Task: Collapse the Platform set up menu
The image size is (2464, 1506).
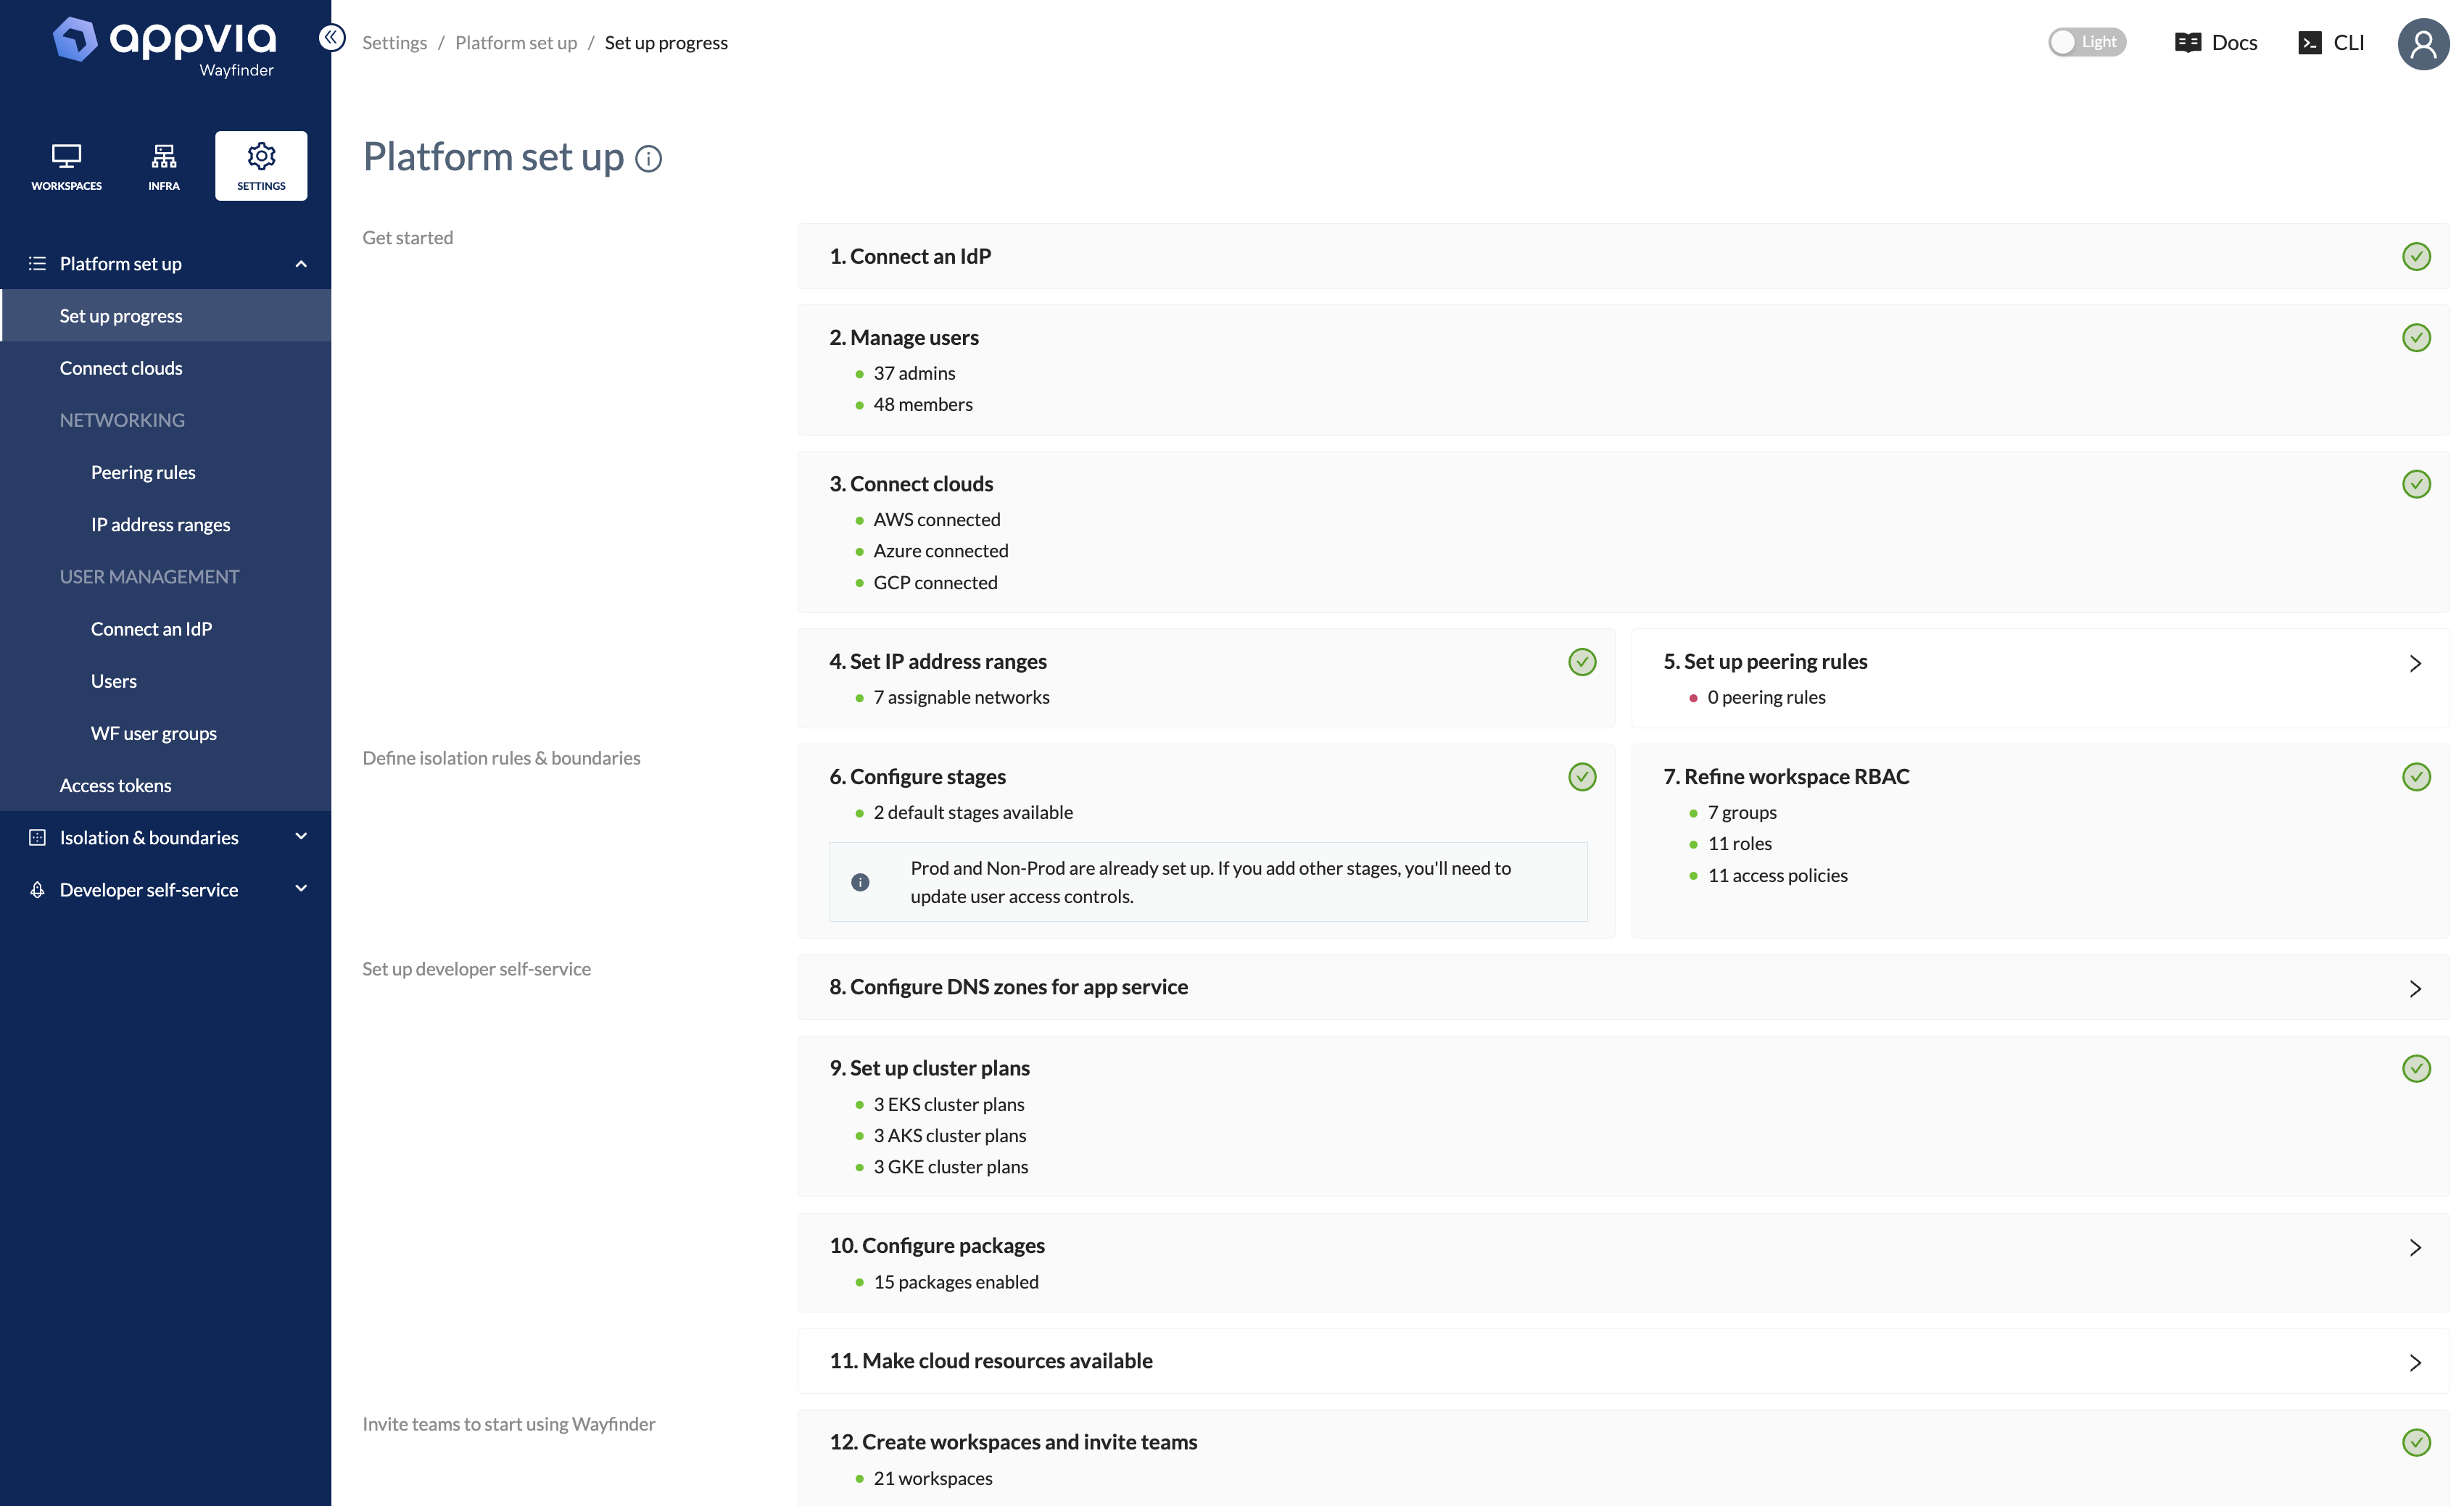Action: [301, 264]
